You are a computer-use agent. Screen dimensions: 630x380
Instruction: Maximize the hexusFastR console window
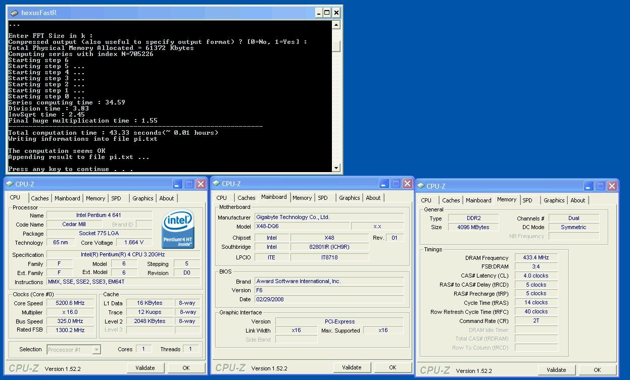[327, 13]
